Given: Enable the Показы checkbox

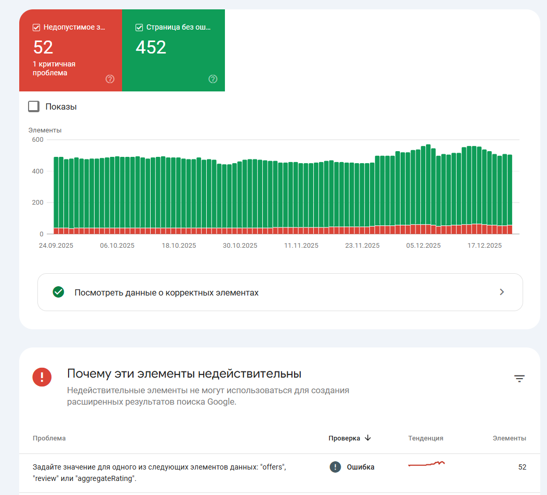Looking at the screenshot, I should [34, 106].
